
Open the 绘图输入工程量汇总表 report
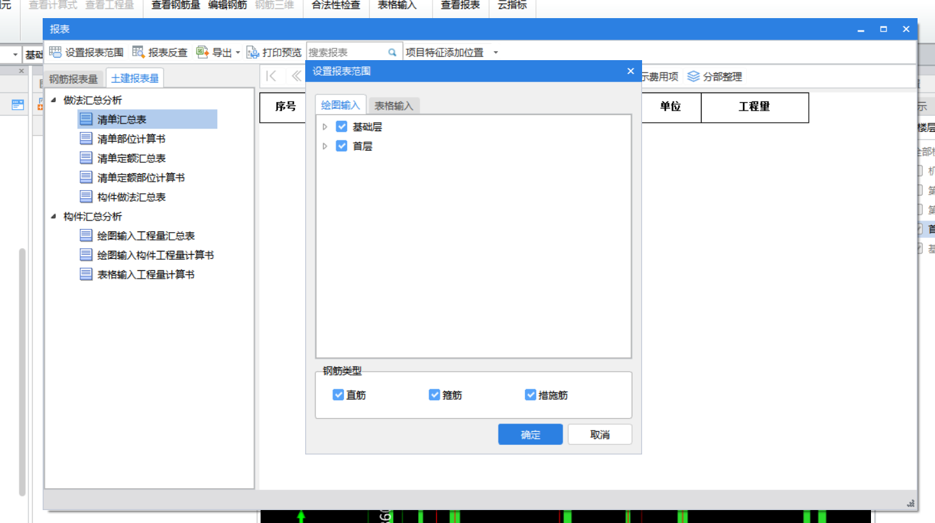[x=146, y=236]
